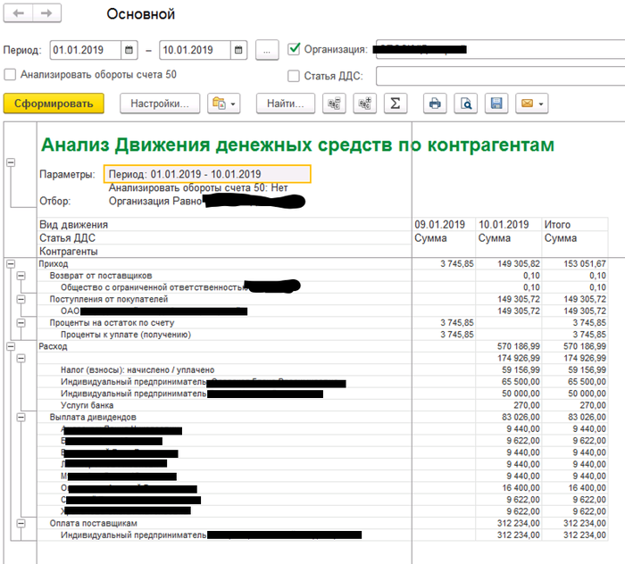
Task: Open Настройки... settings button
Action: [159, 104]
